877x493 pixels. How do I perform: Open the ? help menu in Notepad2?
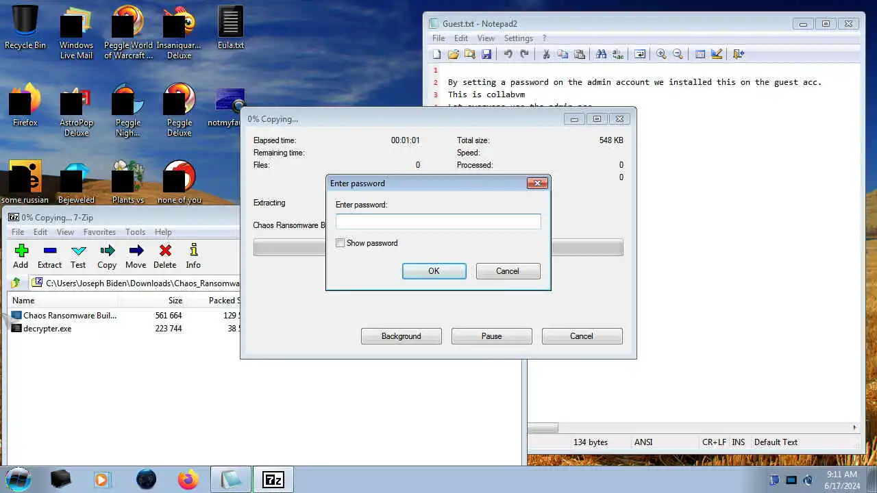click(x=545, y=38)
